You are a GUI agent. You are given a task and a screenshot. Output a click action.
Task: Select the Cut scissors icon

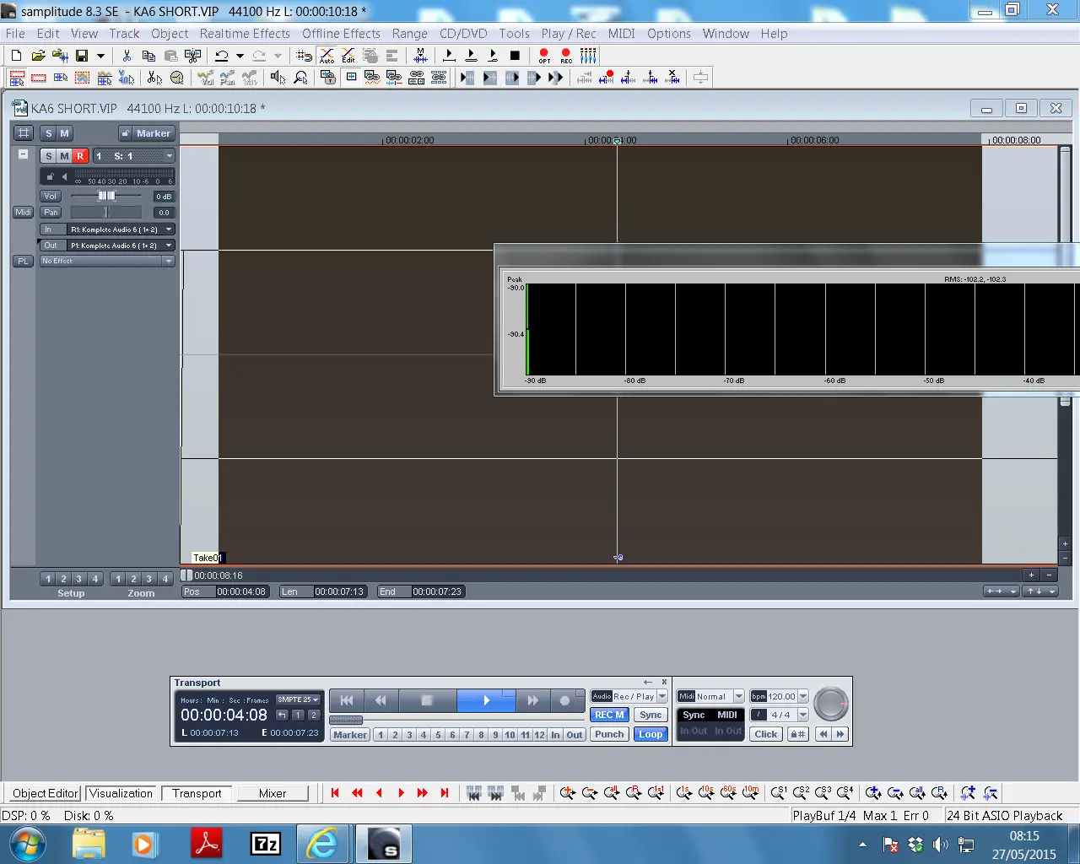click(x=127, y=56)
